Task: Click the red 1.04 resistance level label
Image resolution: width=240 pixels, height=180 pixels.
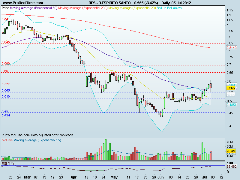Action: (x=5, y=19)
